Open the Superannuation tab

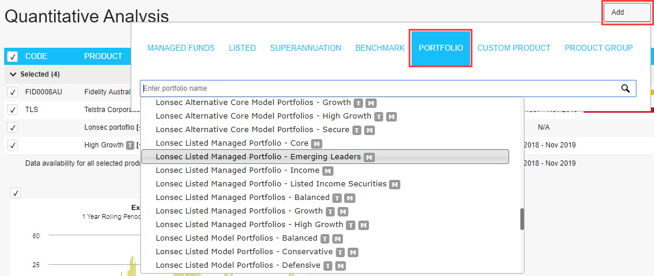pyautogui.click(x=306, y=48)
